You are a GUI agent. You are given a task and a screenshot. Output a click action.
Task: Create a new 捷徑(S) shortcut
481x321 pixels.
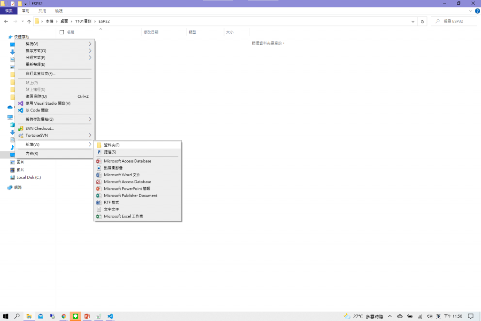pyautogui.click(x=138, y=152)
